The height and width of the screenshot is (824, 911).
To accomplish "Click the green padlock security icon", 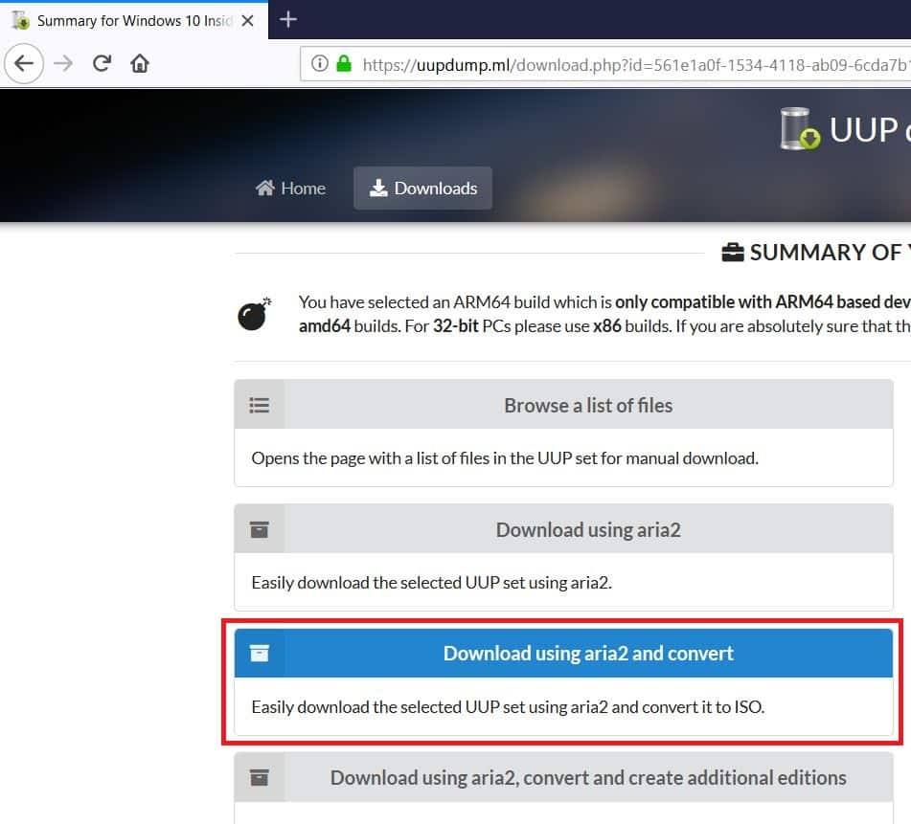I will (344, 63).
